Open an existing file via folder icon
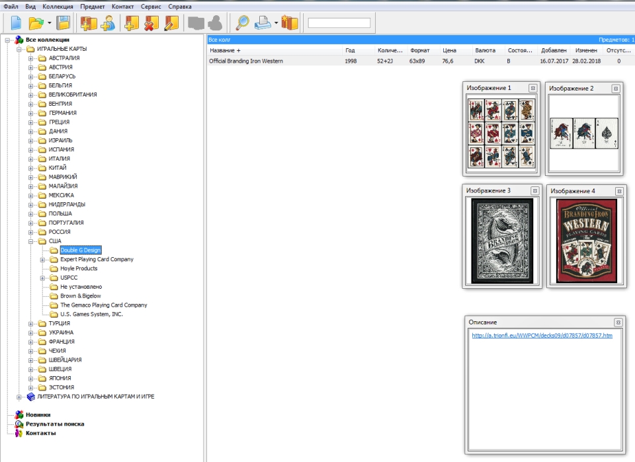This screenshot has width=635, height=462. point(36,23)
